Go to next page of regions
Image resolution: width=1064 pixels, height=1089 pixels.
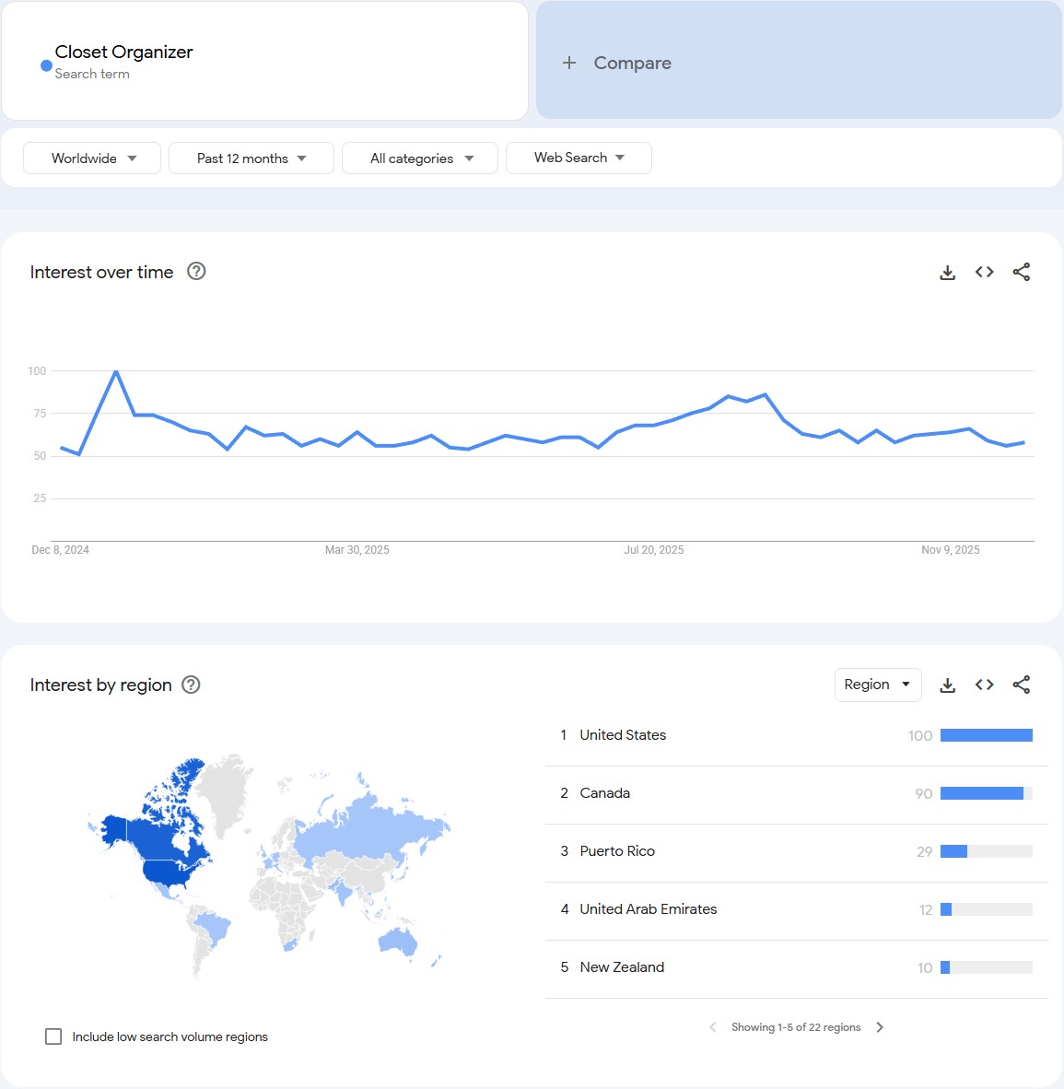(x=880, y=1027)
